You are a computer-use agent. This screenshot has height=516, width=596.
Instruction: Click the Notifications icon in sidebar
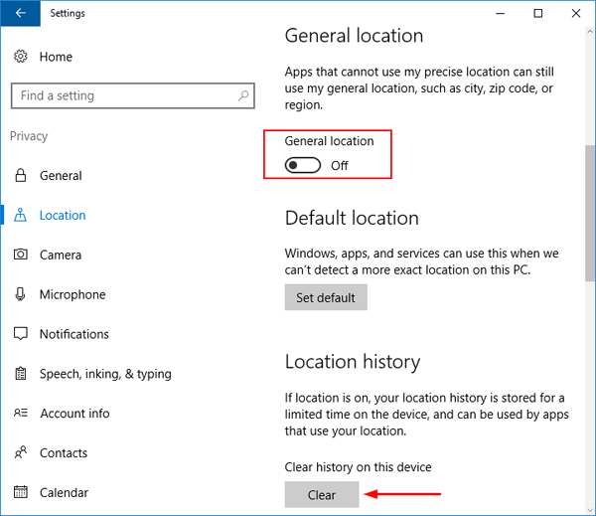(21, 335)
